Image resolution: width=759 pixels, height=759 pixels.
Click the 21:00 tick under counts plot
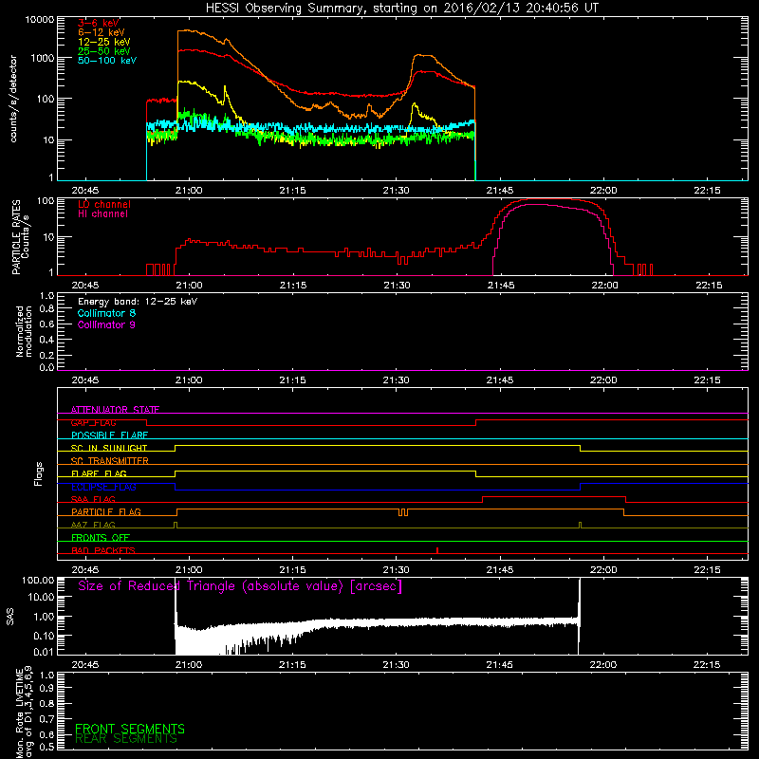coord(189,191)
